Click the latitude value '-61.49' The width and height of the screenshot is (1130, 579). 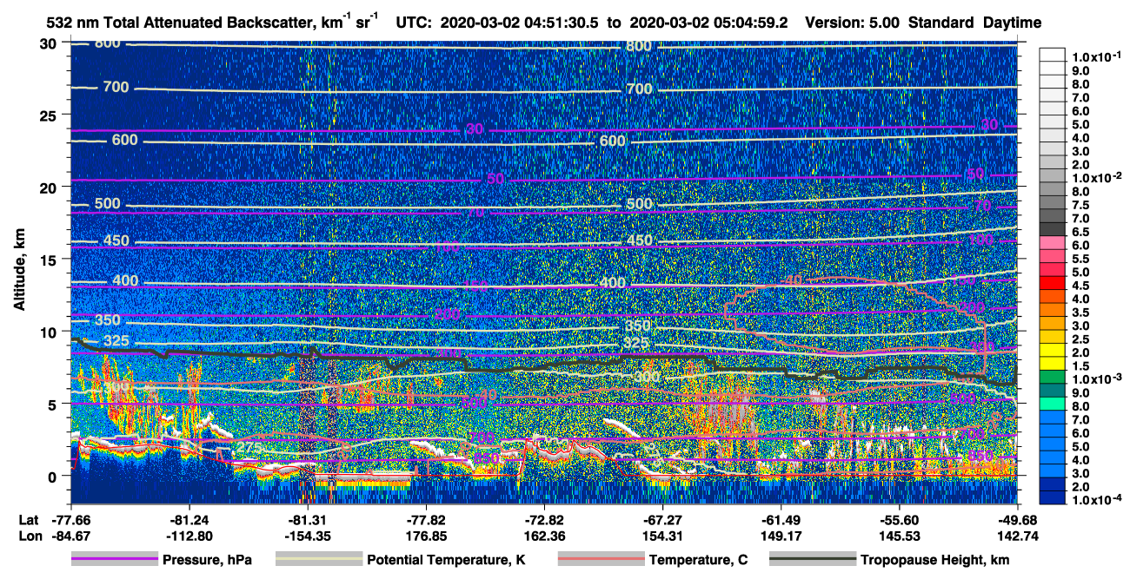[x=781, y=520]
